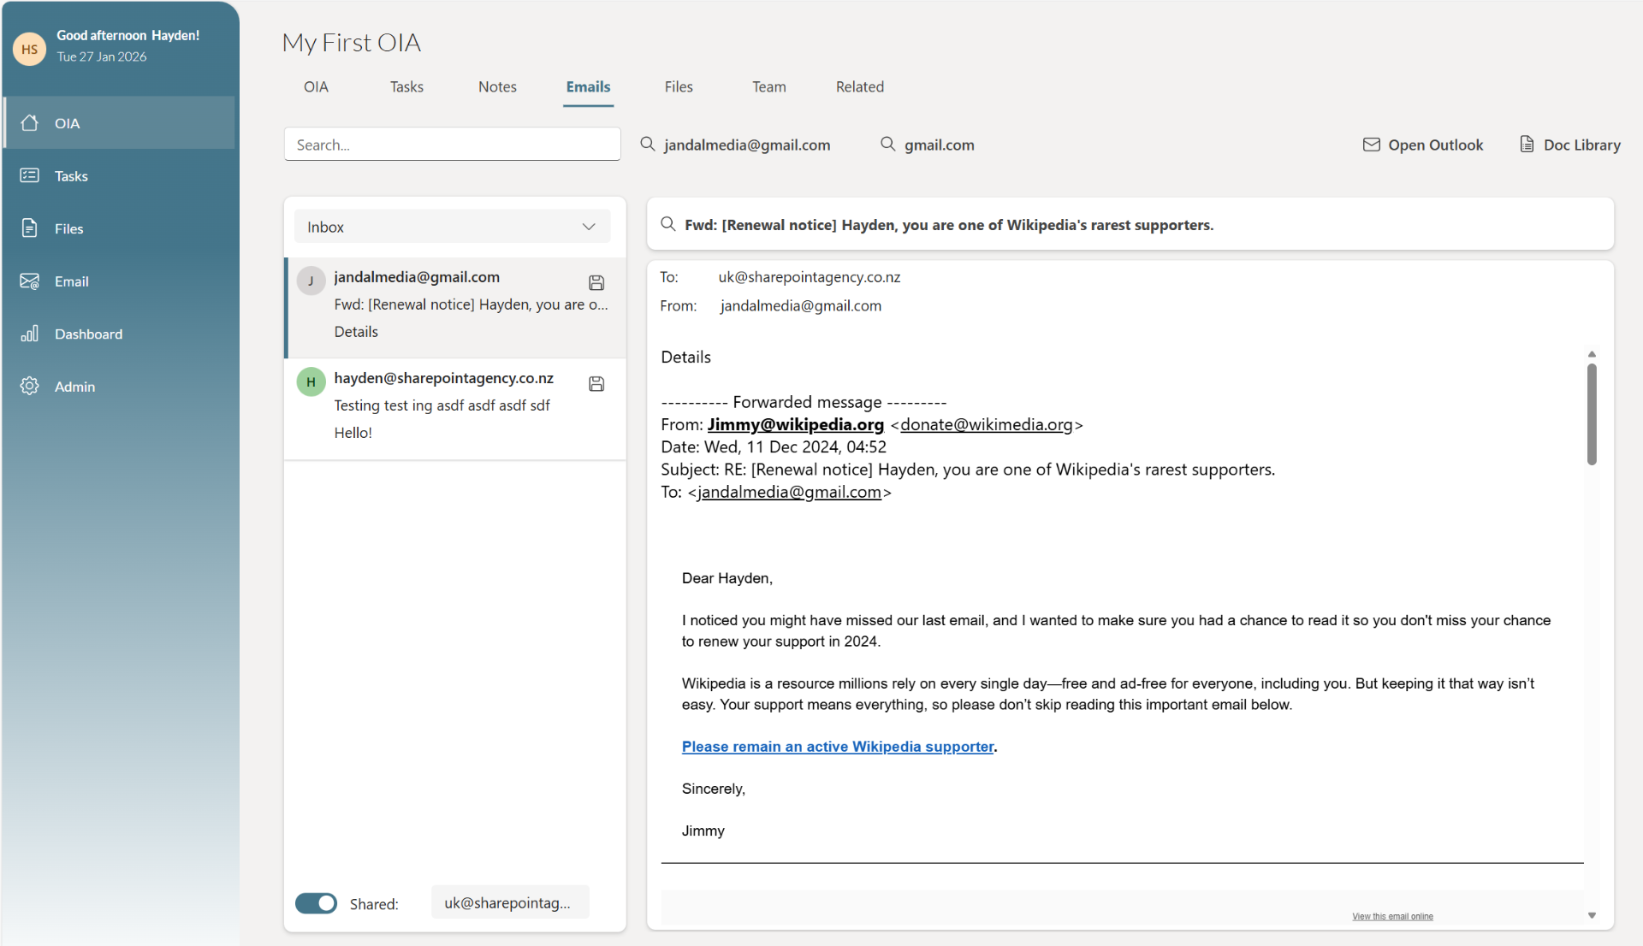Click the search icon beside gmail.com filter
1643x946 pixels.
888,144
